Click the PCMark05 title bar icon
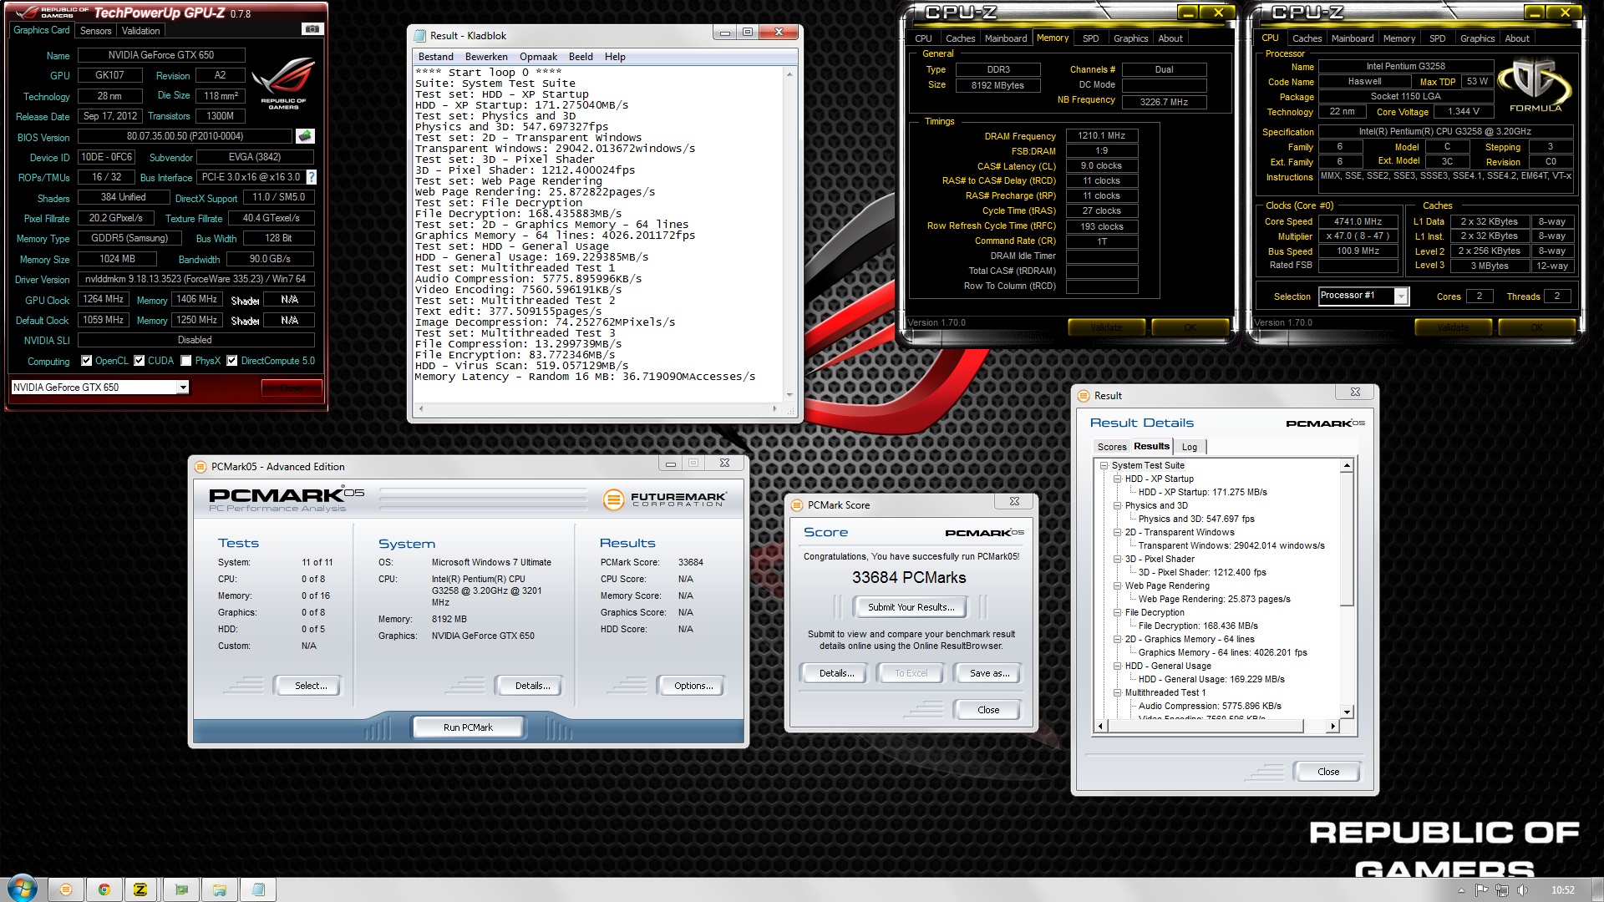 (200, 467)
